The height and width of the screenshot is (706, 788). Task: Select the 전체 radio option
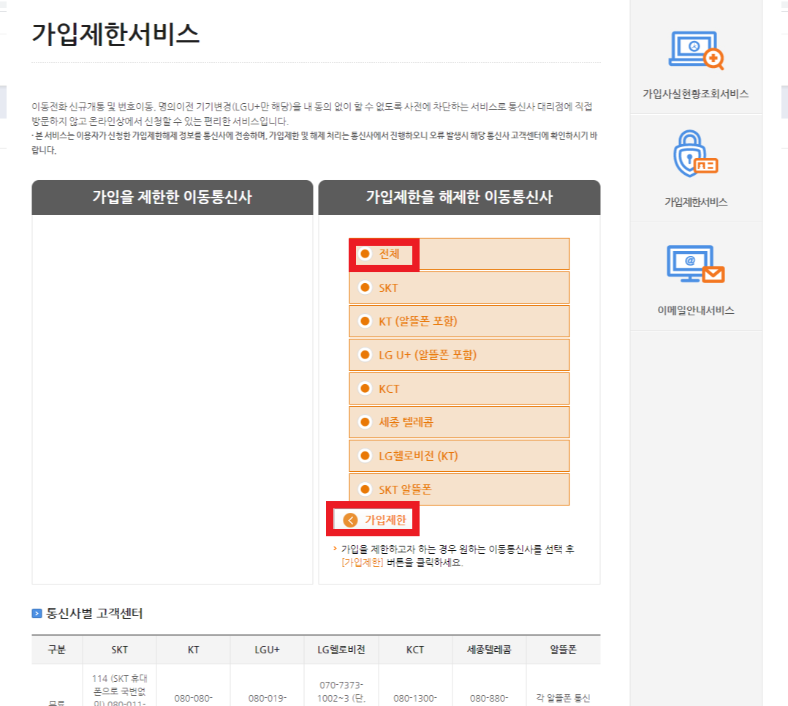[365, 254]
